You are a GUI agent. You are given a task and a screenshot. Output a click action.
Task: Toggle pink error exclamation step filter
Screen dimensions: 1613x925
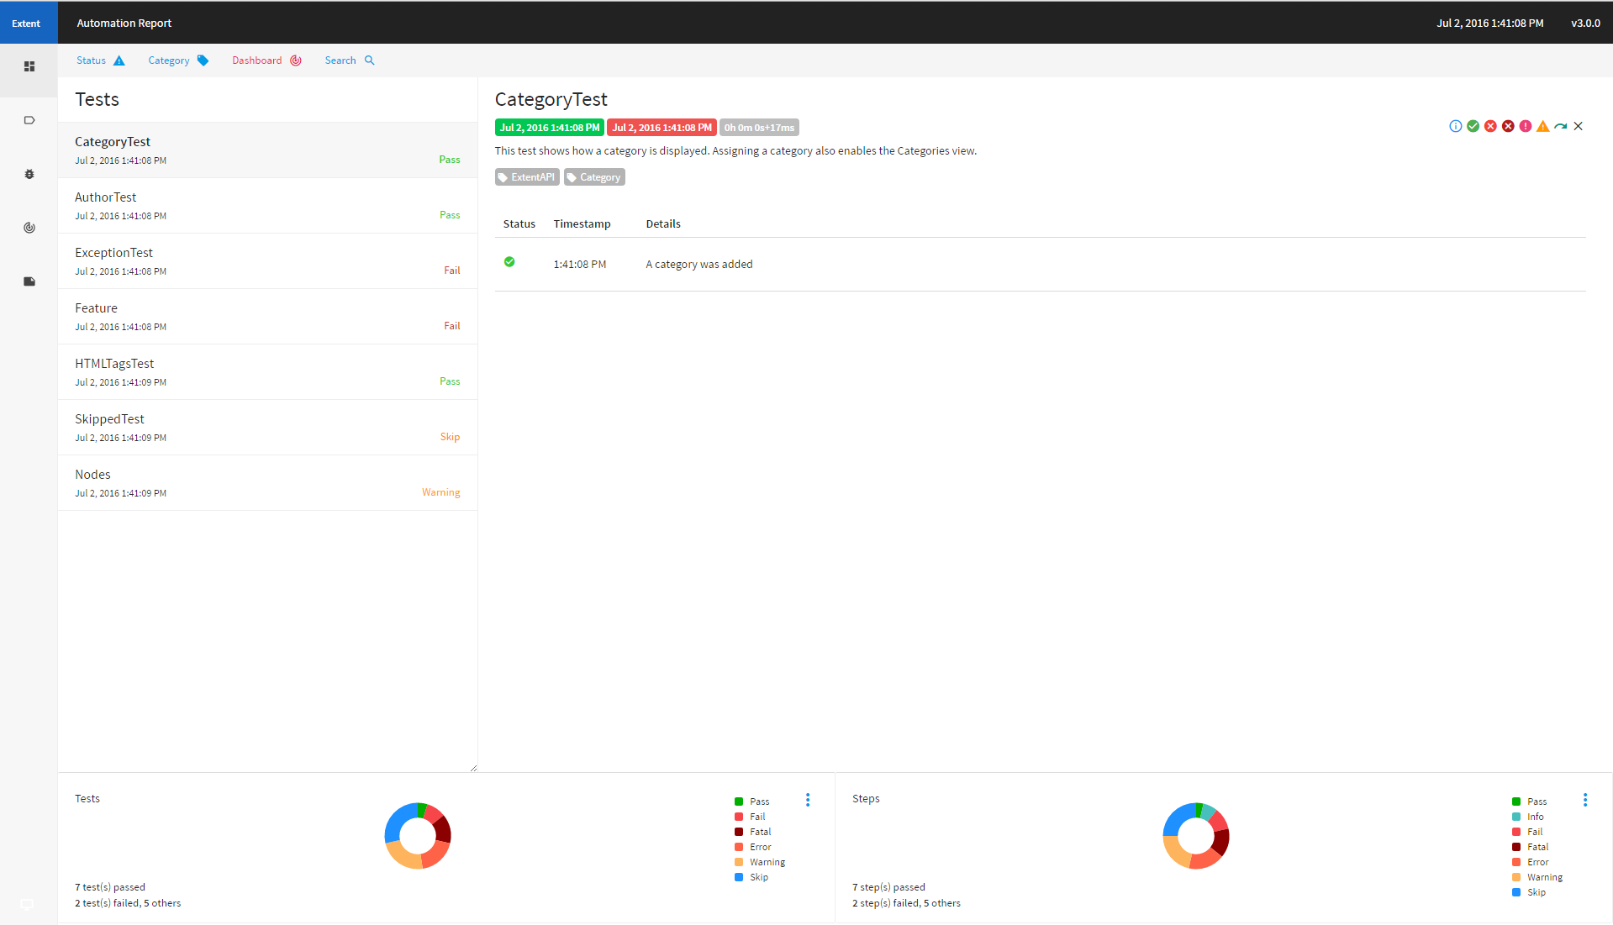coord(1525,126)
